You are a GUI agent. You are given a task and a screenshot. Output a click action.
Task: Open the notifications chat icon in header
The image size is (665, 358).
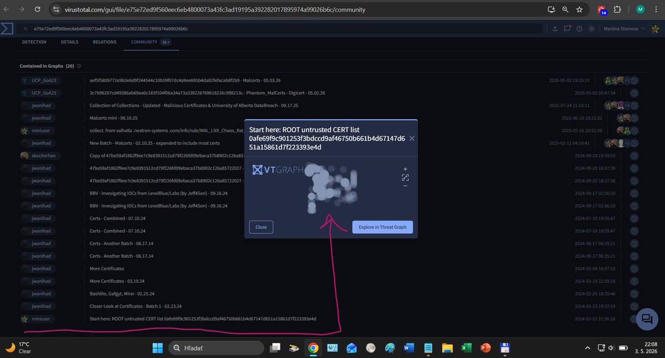pyautogui.click(x=567, y=29)
